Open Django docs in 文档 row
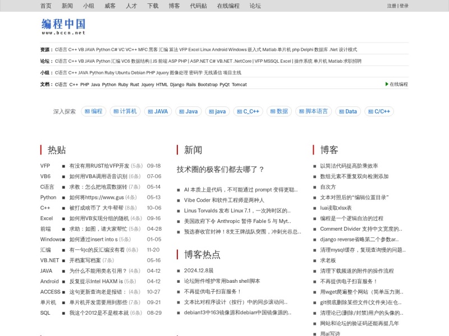This screenshot has height=336, width=449. point(177,85)
